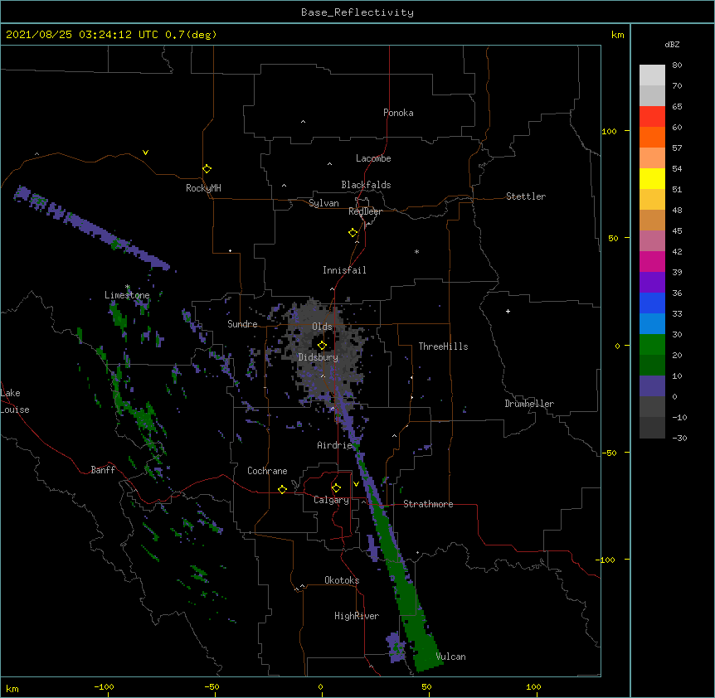Screen dimensions: 715x698
Task: Click the Blackfalds city label
Action: tap(366, 185)
